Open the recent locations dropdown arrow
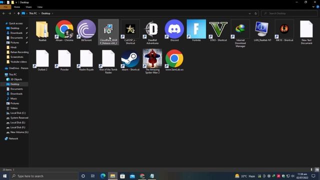The height and width of the screenshot is (180, 320). coord(14,13)
